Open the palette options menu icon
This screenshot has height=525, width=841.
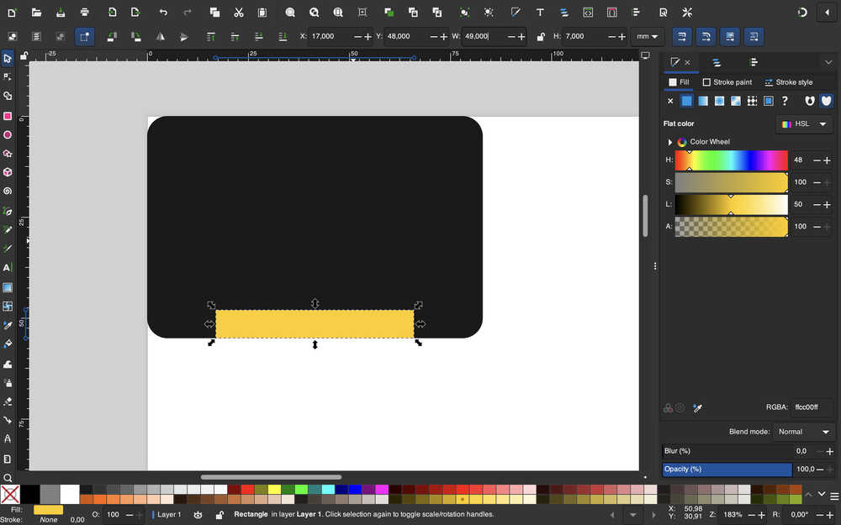(834, 496)
